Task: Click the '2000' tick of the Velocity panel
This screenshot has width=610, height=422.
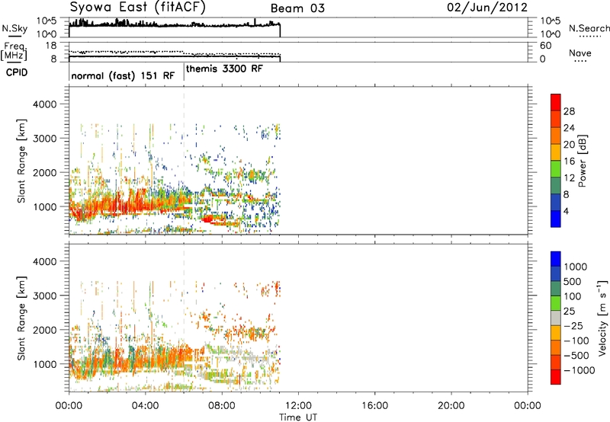Action: (44, 330)
